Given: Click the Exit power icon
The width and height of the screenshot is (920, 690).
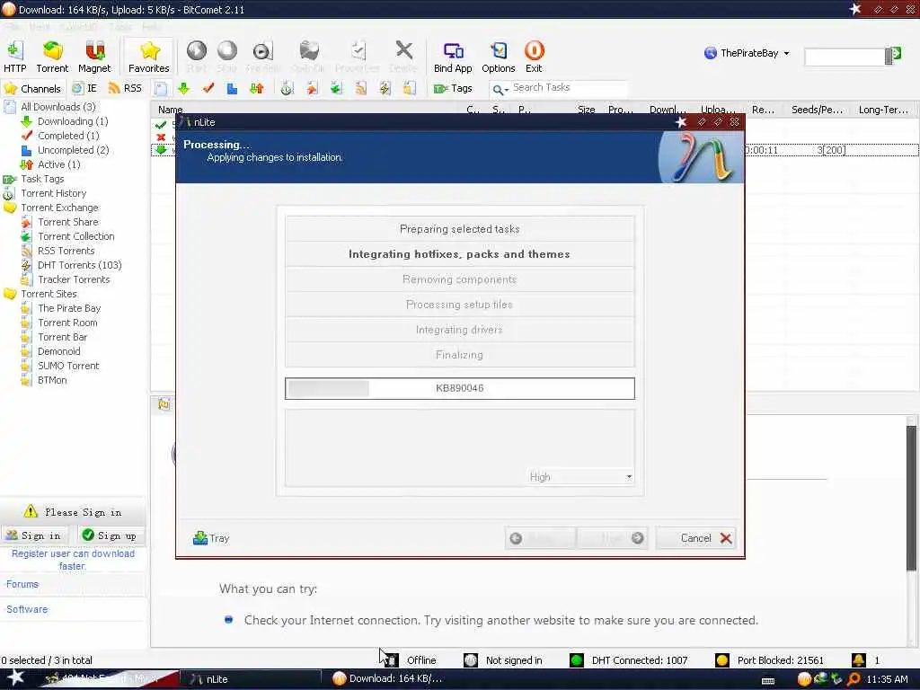Looking at the screenshot, I should pyautogui.click(x=534, y=57).
